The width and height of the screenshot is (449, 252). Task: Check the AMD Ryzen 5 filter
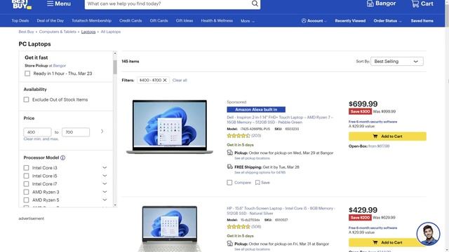[27, 200]
